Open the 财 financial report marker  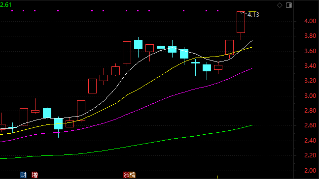point(23,175)
